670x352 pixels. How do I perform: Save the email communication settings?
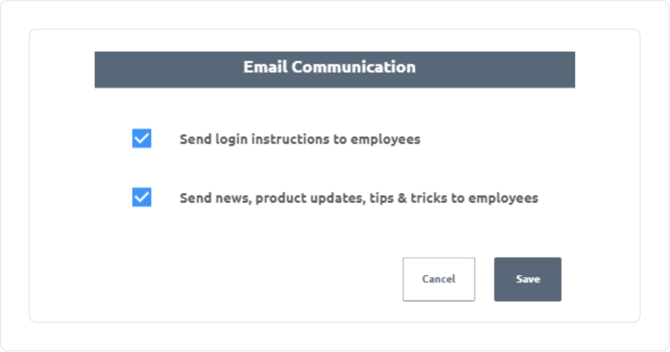point(527,279)
